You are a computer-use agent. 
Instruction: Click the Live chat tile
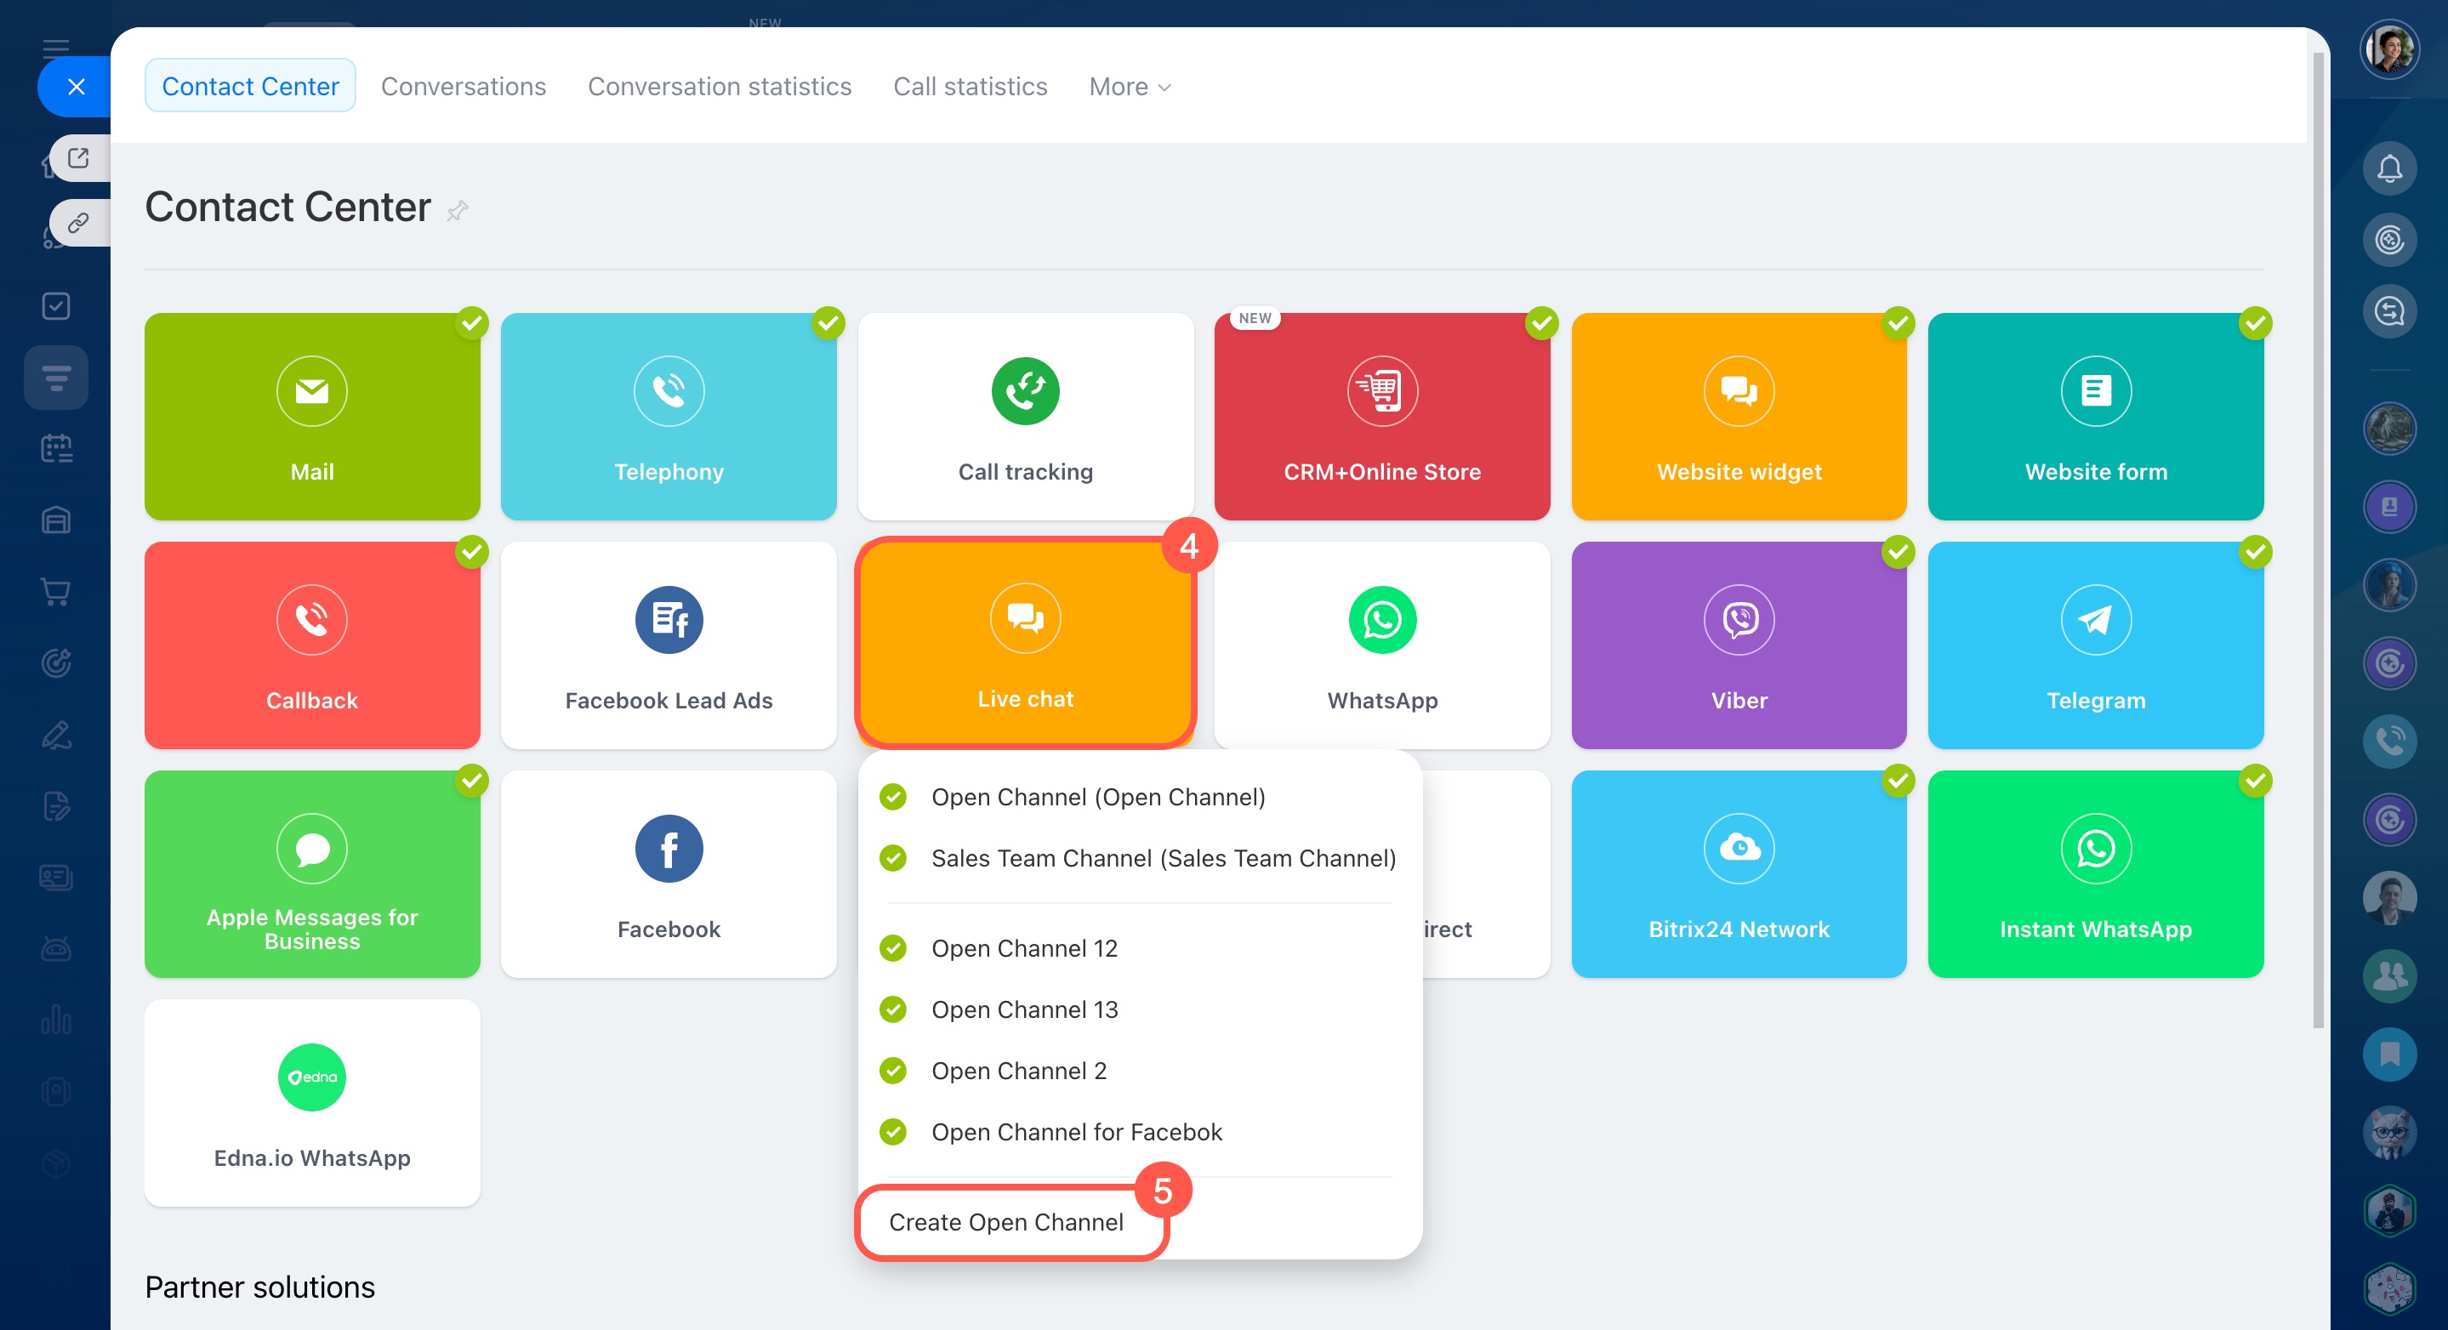tap(1025, 643)
